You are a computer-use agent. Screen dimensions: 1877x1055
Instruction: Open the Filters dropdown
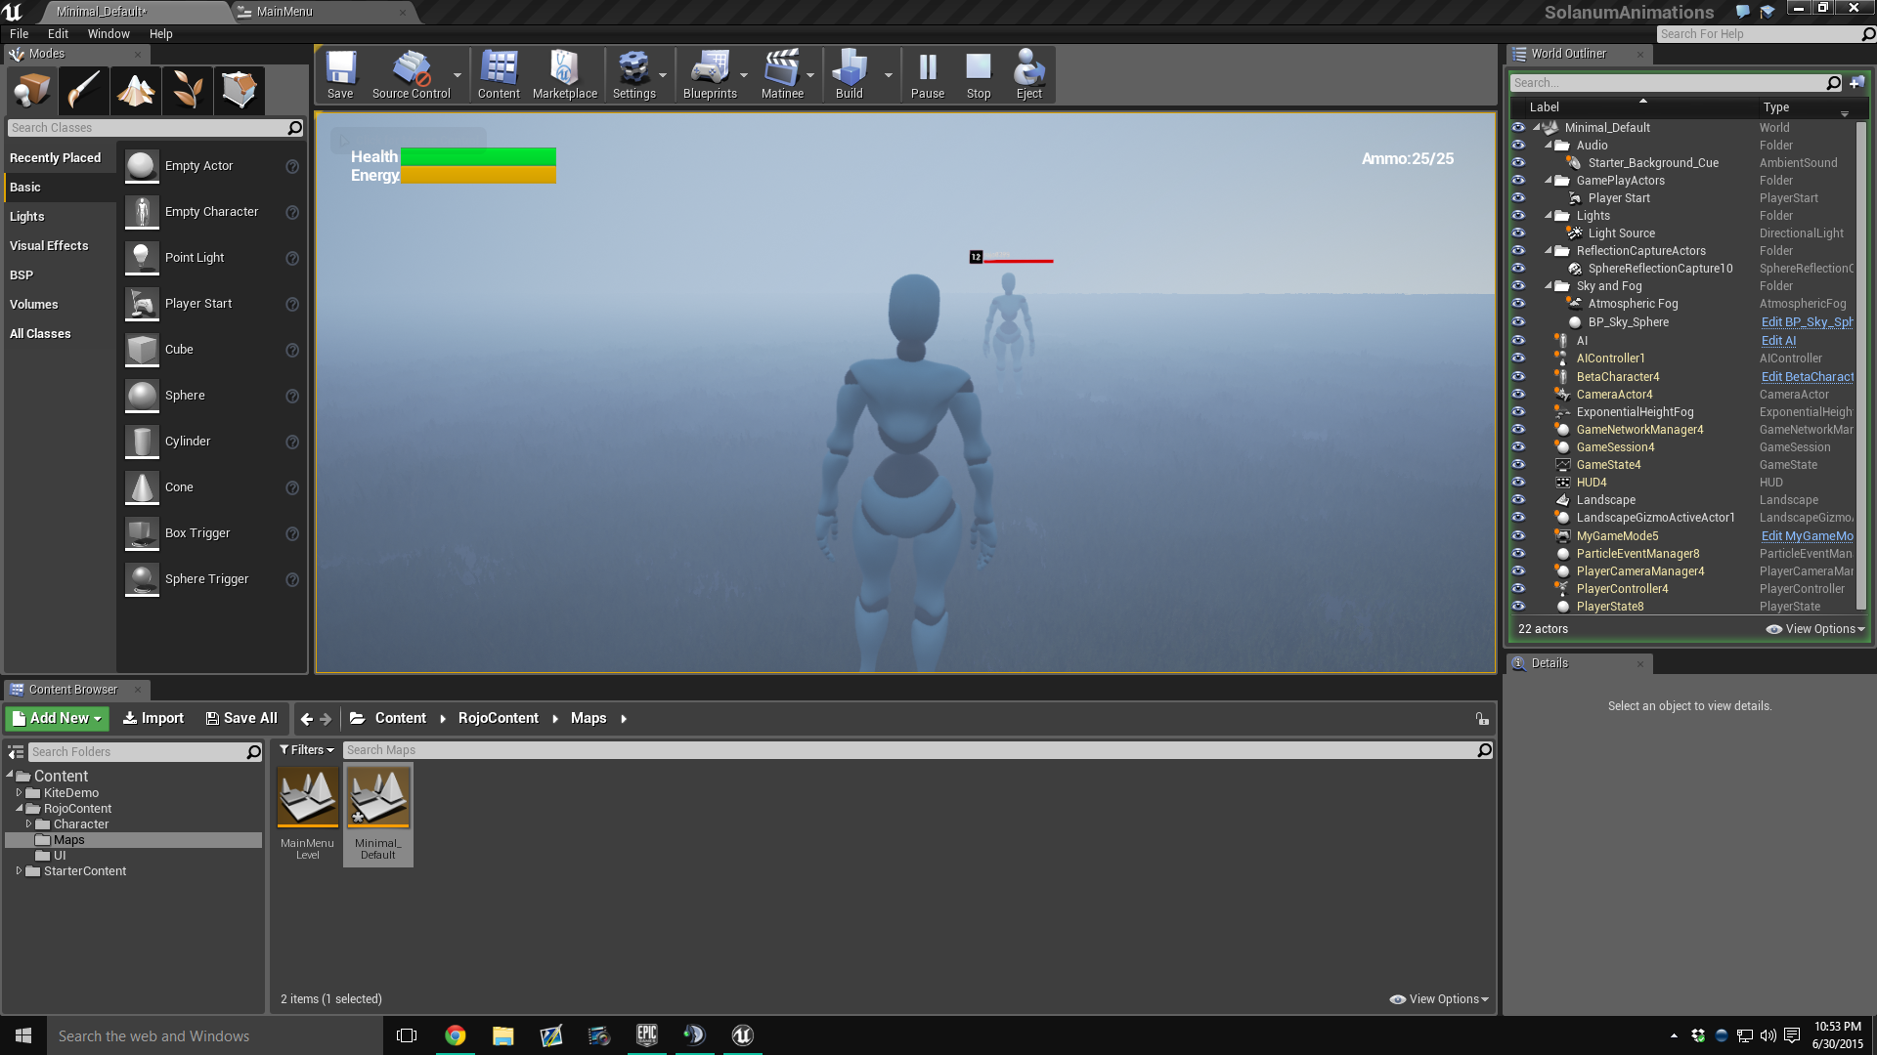point(307,750)
